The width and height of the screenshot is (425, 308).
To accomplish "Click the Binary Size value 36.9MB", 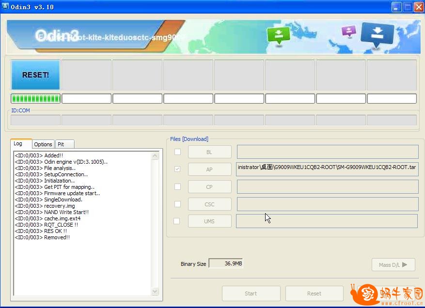I will coord(226,263).
